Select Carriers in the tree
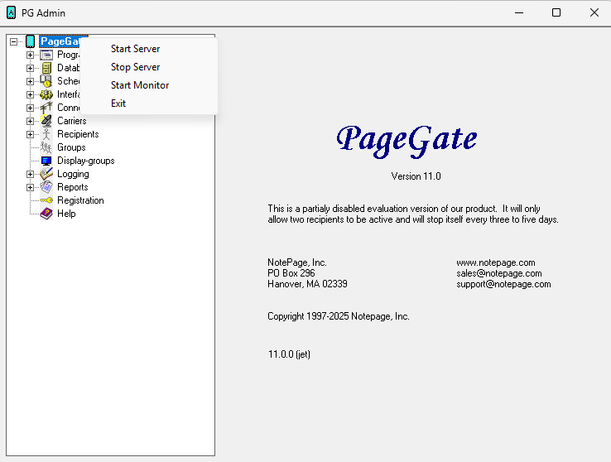The image size is (611, 462). pos(72,121)
